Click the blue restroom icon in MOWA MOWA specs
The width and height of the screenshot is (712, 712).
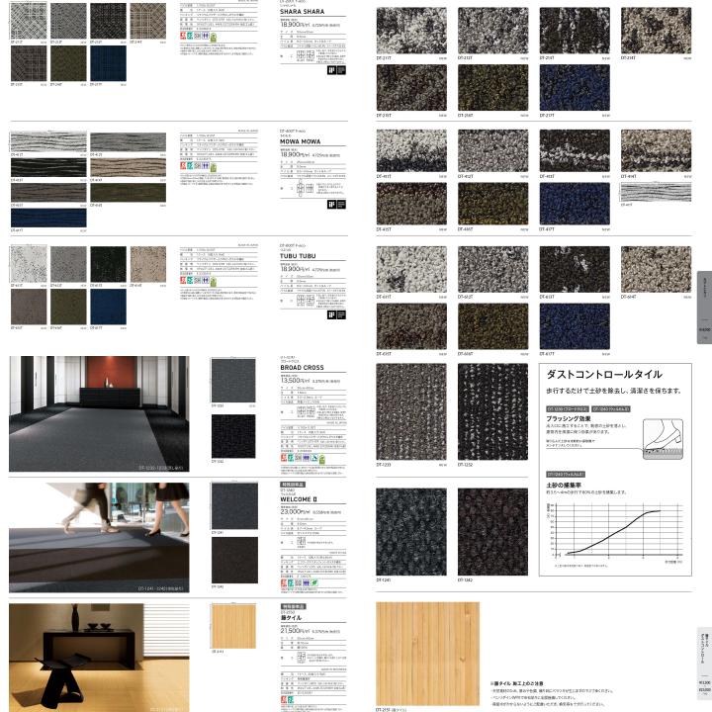pos(206,166)
